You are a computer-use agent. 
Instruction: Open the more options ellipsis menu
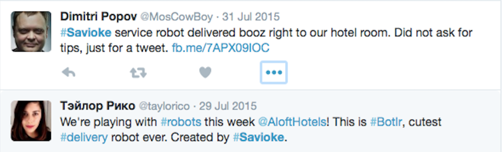pos(274,73)
